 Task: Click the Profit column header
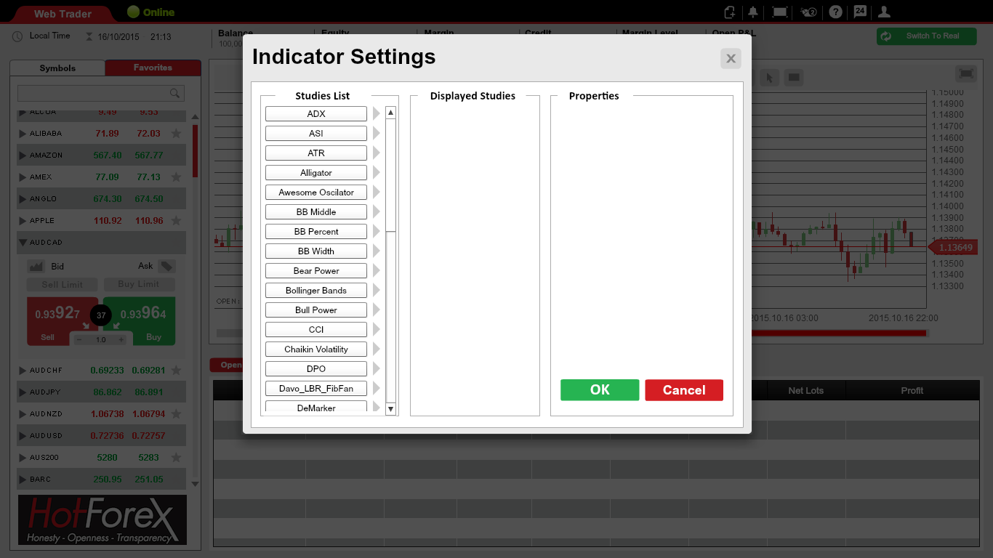click(x=912, y=390)
